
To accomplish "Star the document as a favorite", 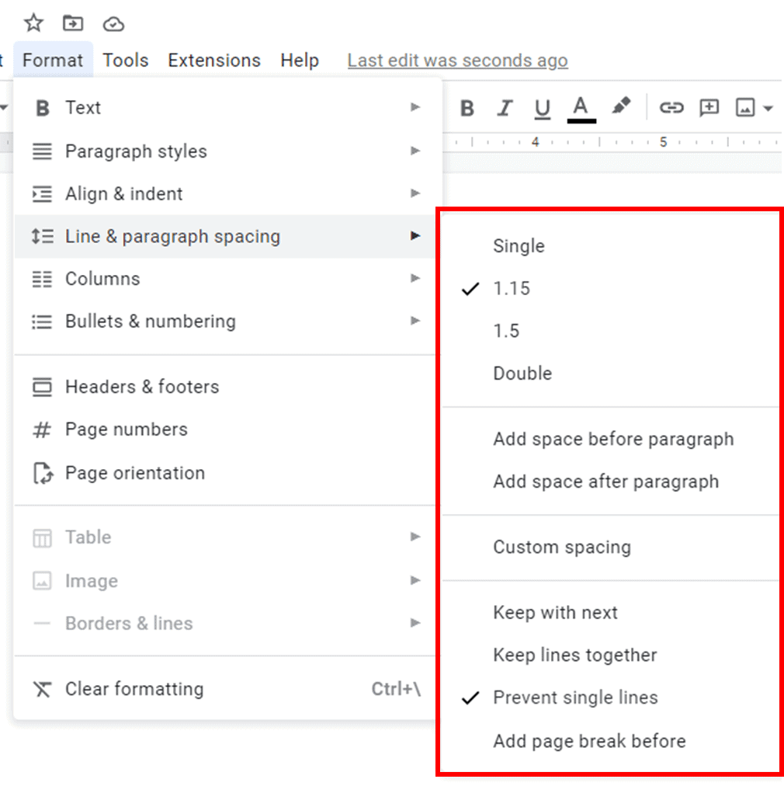I will pyautogui.click(x=33, y=23).
